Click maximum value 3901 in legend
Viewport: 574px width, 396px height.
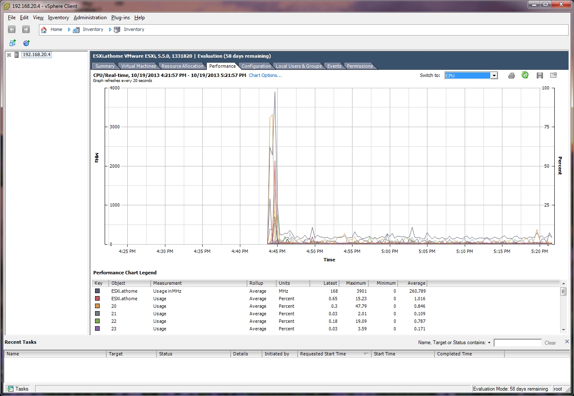pyautogui.click(x=361, y=291)
